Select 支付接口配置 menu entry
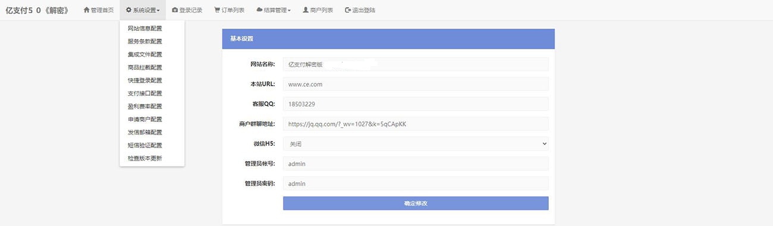This screenshot has height=226, width=773. (x=144, y=93)
